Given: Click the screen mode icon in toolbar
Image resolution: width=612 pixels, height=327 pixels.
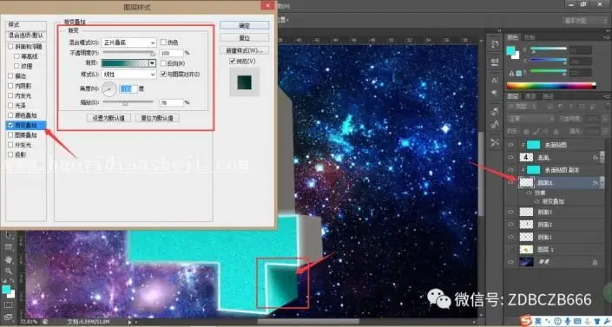Looking at the screenshot, I should (x=8, y=317).
